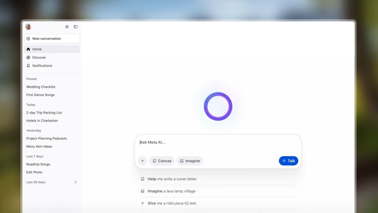Click the Notifications bell icon

pyautogui.click(x=28, y=66)
